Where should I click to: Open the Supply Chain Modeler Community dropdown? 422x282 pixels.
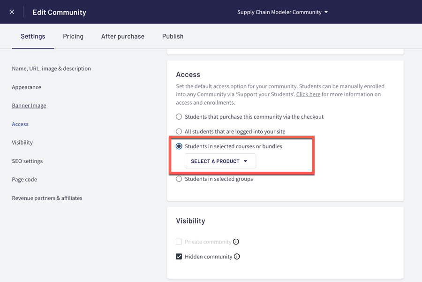282,12
